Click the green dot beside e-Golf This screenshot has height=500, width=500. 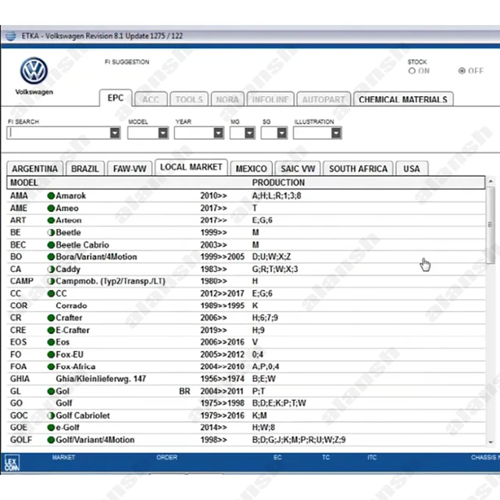(51, 427)
